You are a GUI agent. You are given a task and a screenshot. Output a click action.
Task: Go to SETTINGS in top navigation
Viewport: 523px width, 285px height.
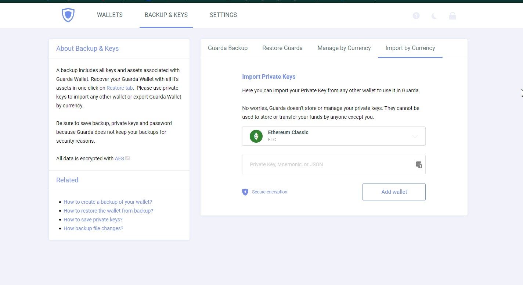tap(223, 15)
